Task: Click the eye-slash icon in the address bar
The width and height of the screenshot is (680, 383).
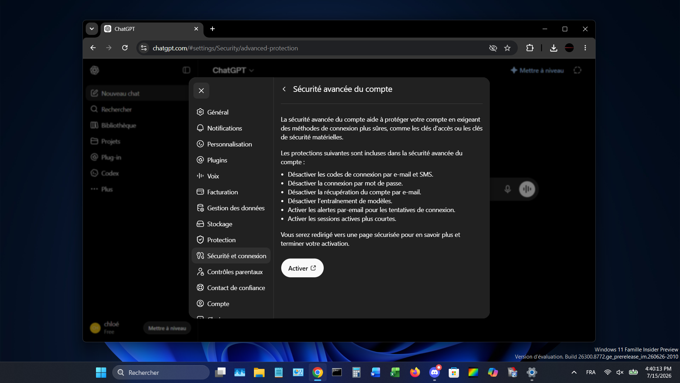Action: [x=493, y=48]
